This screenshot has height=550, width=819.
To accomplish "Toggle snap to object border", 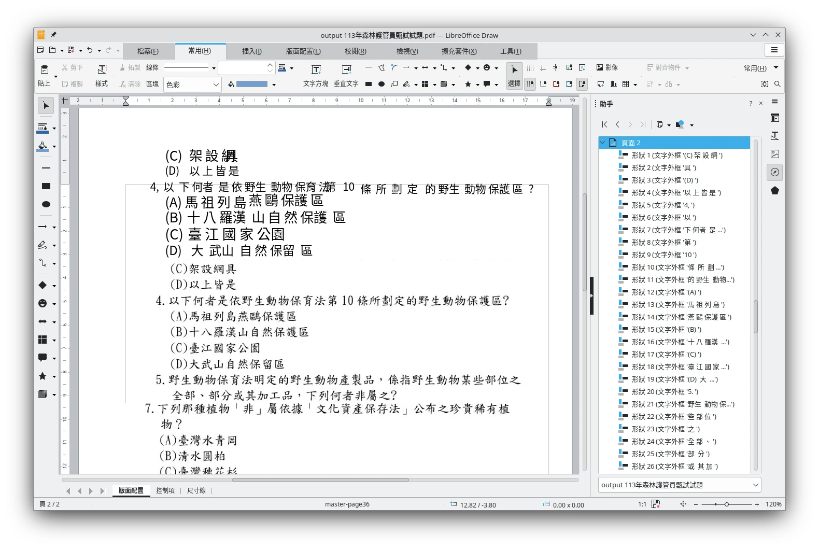I will (x=569, y=84).
